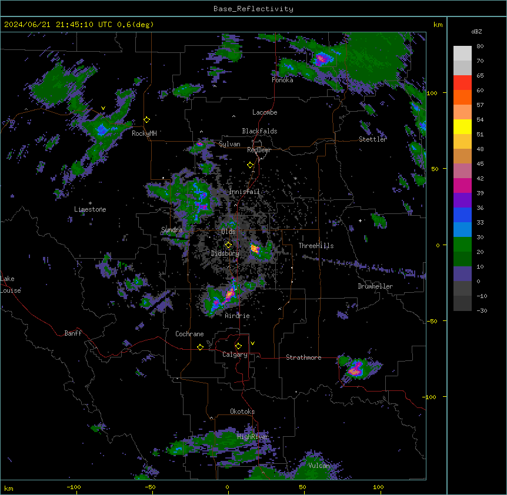Click the white asterisk above Limestone label

coord(90,203)
